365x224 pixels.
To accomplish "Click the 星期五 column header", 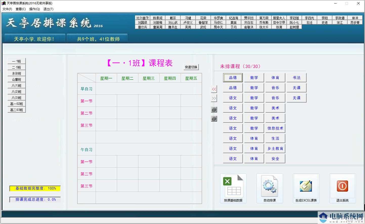I will click(191, 78).
